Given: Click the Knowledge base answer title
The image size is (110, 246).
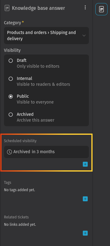Looking at the screenshot, I should coord(38,8).
